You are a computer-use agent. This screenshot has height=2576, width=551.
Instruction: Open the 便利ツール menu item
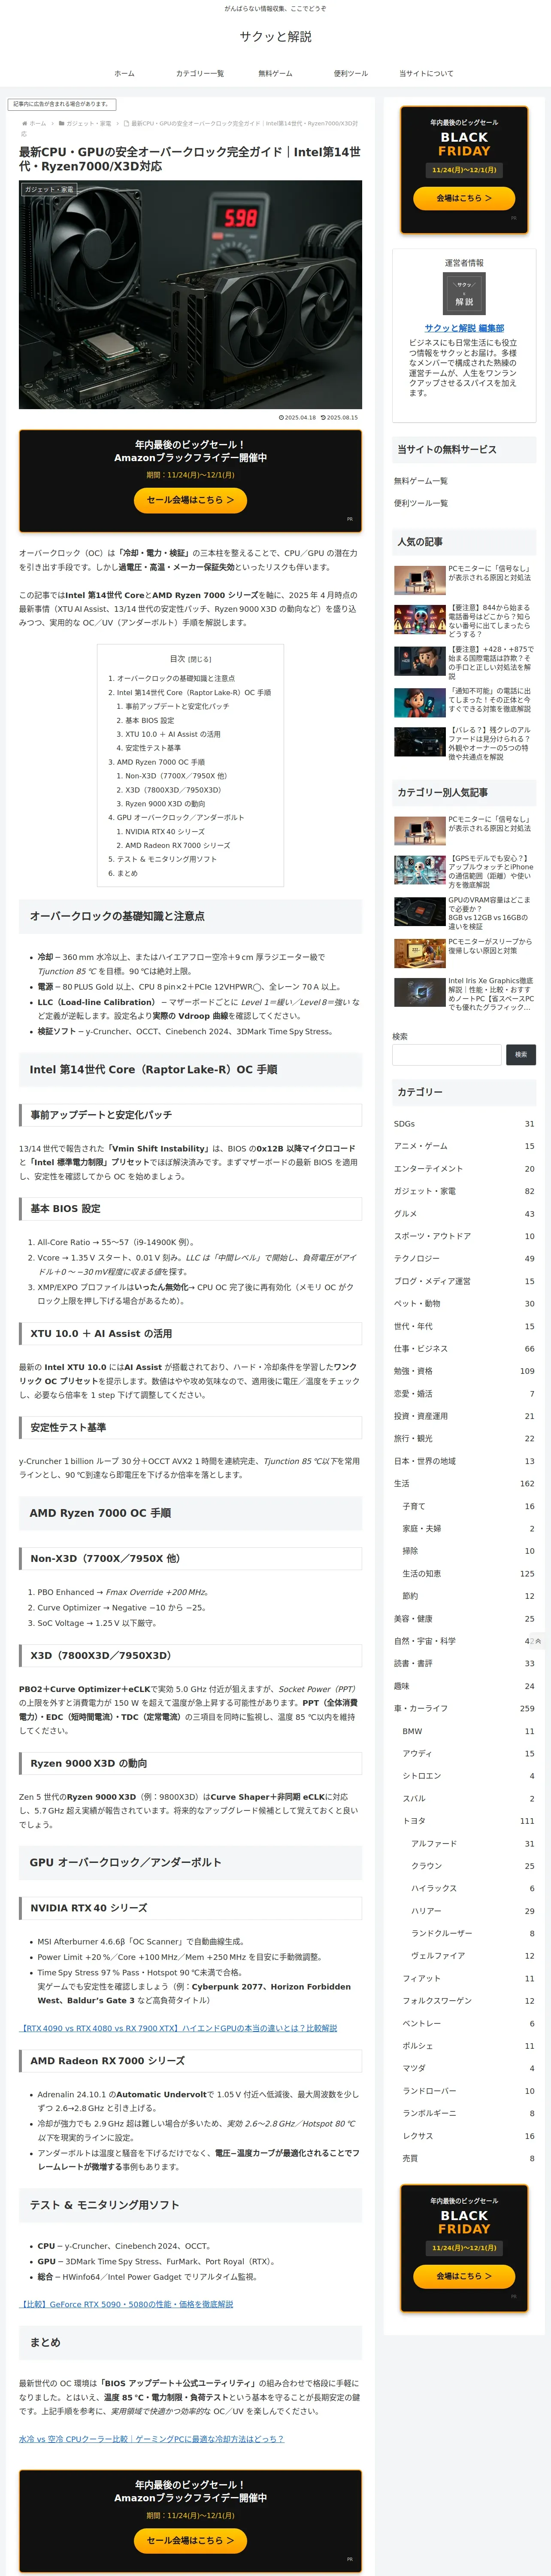[x=350, y=73]
